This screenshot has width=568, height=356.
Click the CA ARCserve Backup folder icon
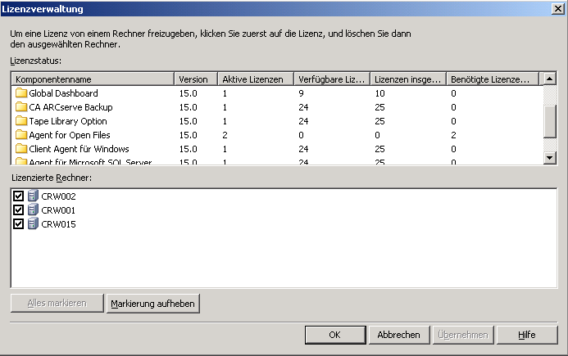click(21, 107)
